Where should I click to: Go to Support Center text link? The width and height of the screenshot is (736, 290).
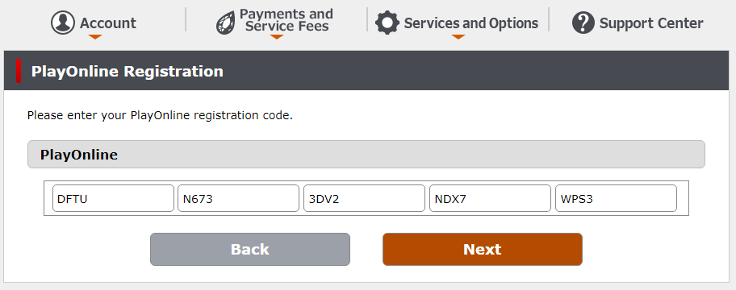pos(651,23)
